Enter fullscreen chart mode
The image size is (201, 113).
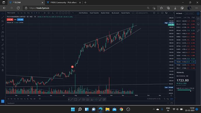[158, 13]
